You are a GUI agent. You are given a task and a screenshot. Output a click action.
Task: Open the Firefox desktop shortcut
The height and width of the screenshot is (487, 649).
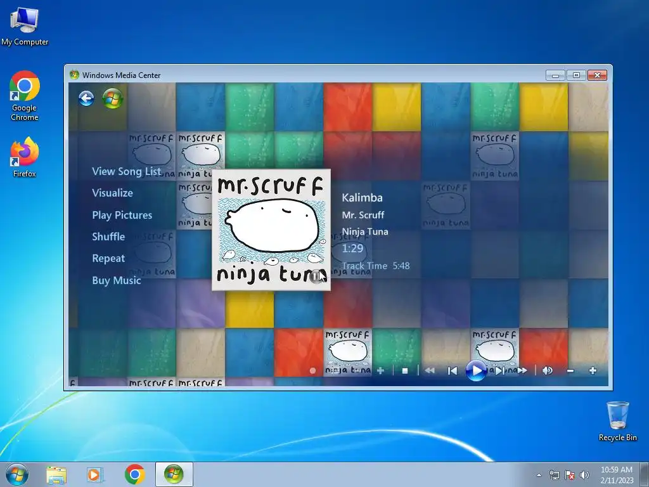(25, 157)
